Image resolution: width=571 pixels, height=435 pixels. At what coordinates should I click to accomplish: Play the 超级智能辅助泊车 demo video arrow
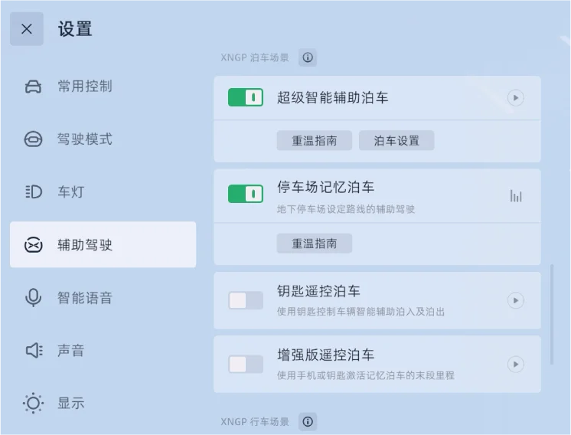[516, 97]
